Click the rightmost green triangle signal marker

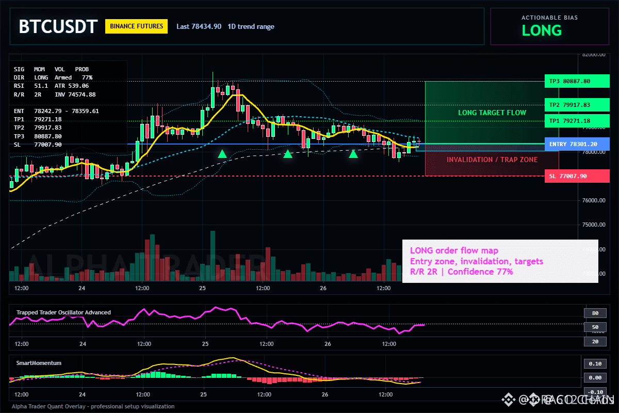pyautogui.click(x=353, y=153)
